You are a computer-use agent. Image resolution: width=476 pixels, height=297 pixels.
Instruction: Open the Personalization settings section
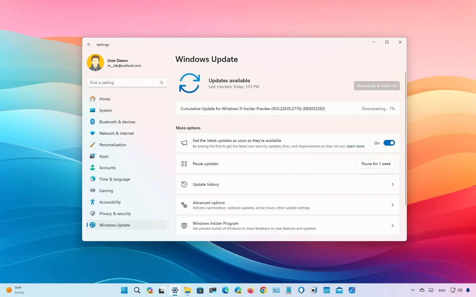pos(112,144)
